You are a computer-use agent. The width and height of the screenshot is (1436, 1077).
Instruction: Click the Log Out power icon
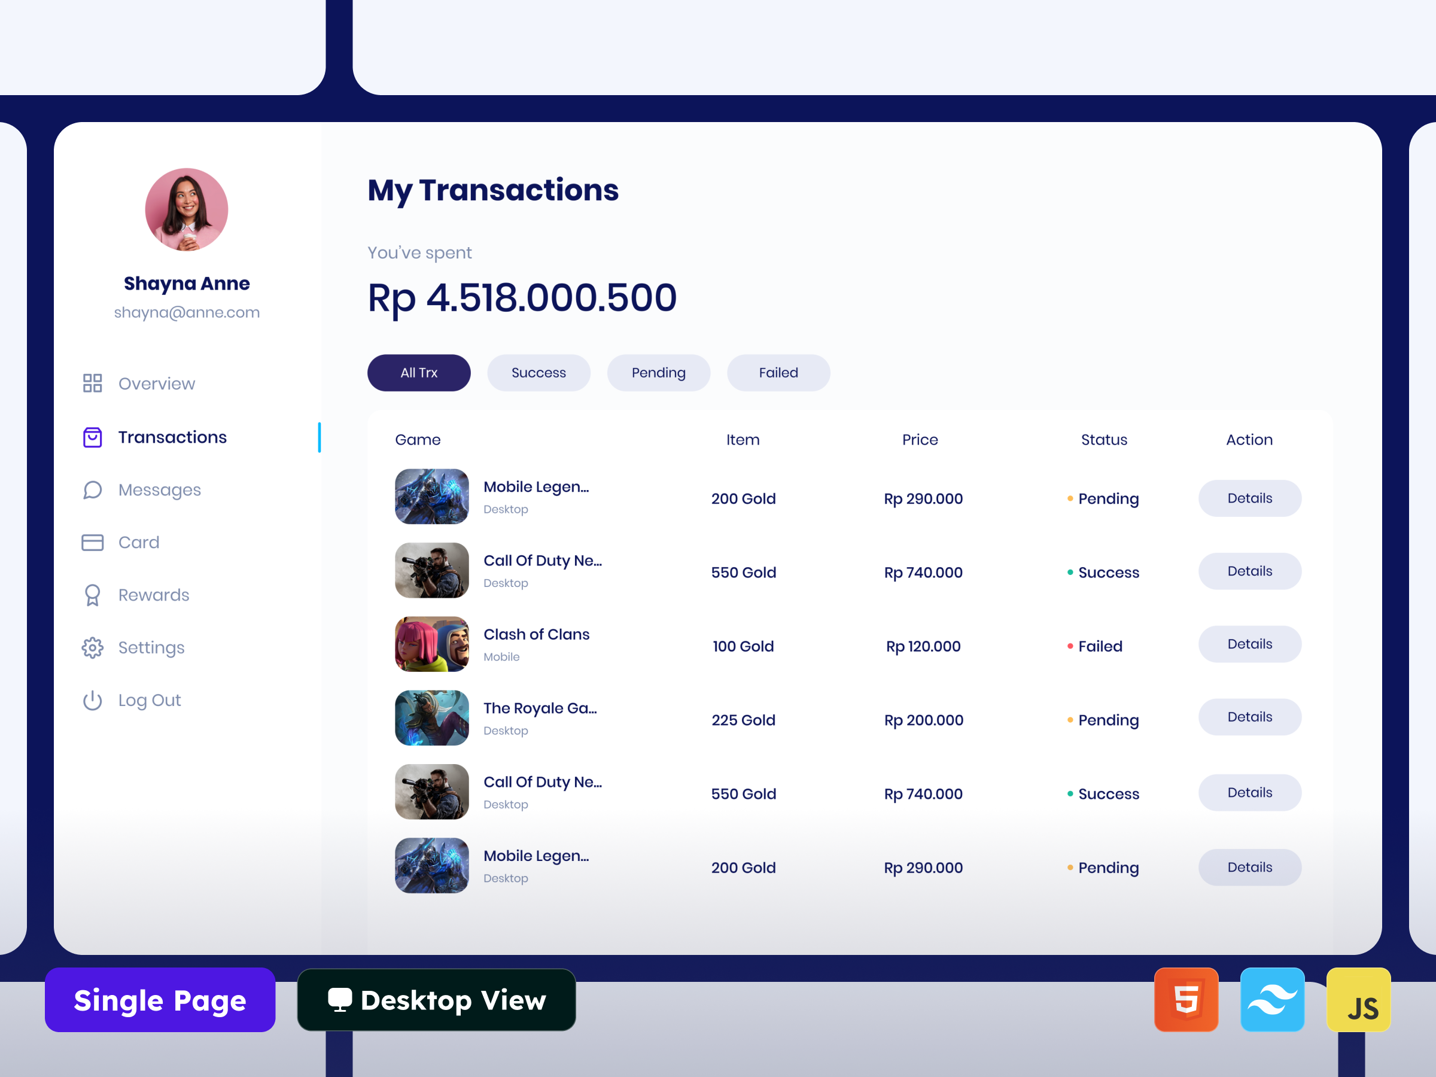pos(92,700)
